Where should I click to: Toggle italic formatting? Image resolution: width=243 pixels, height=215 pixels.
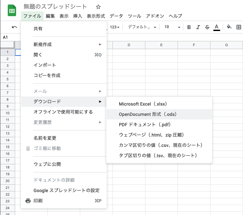(198, 27)
